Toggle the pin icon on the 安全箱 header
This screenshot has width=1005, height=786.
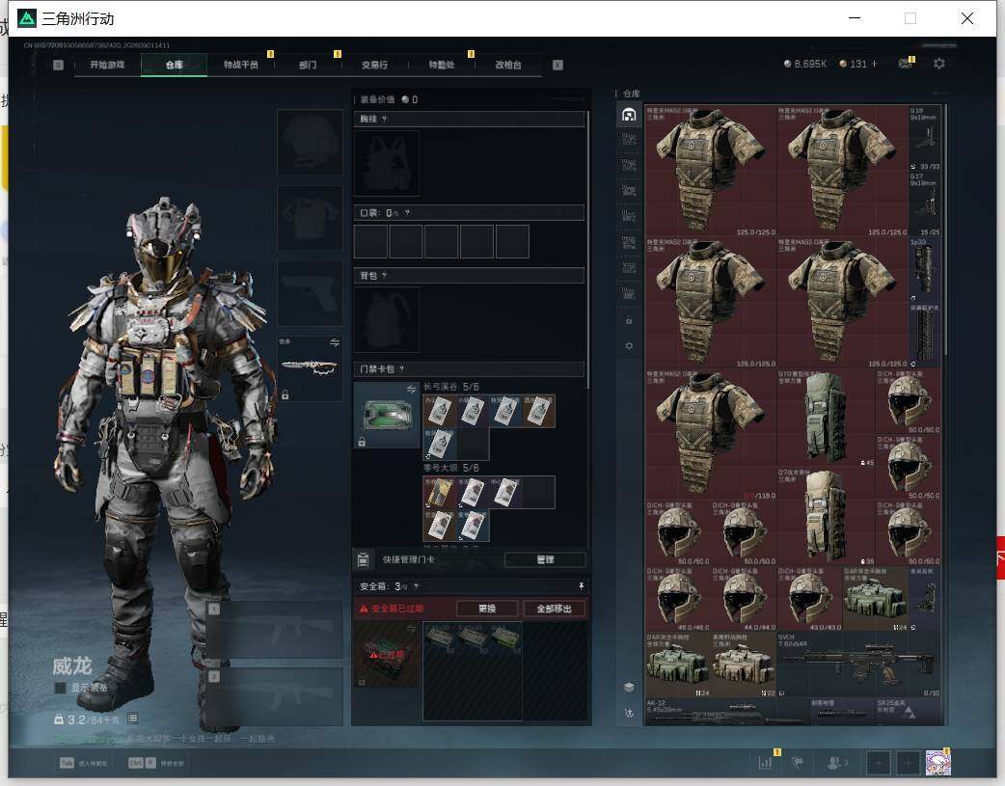click(x=582, y=586)
